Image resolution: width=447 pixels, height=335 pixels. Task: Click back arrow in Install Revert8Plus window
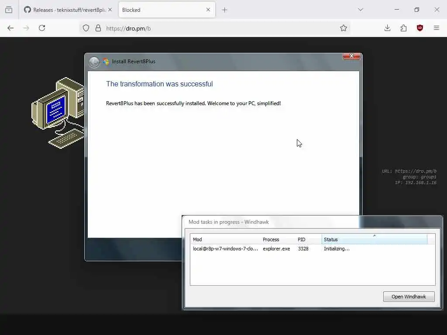tap(94, 62)
